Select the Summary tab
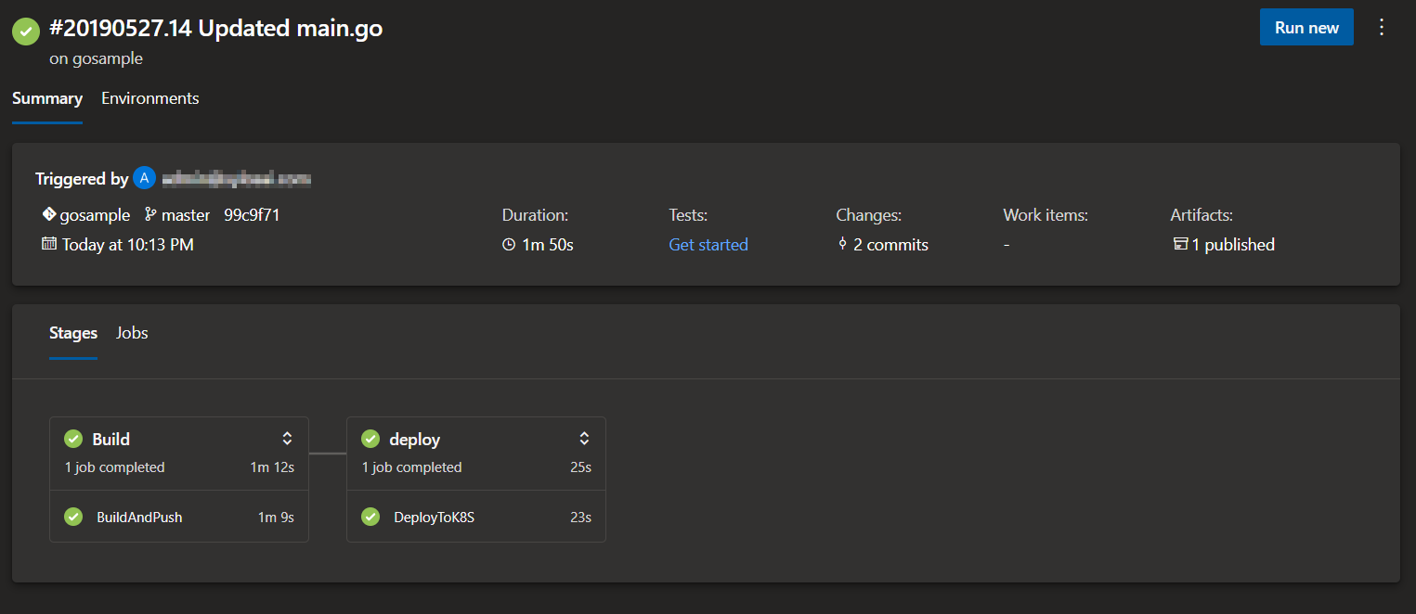The height and width of the screenshot is (614, 1416). click(47, 98)
